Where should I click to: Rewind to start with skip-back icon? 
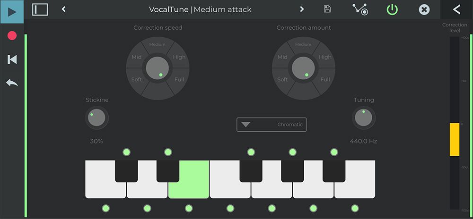click(x=12, y=59)
